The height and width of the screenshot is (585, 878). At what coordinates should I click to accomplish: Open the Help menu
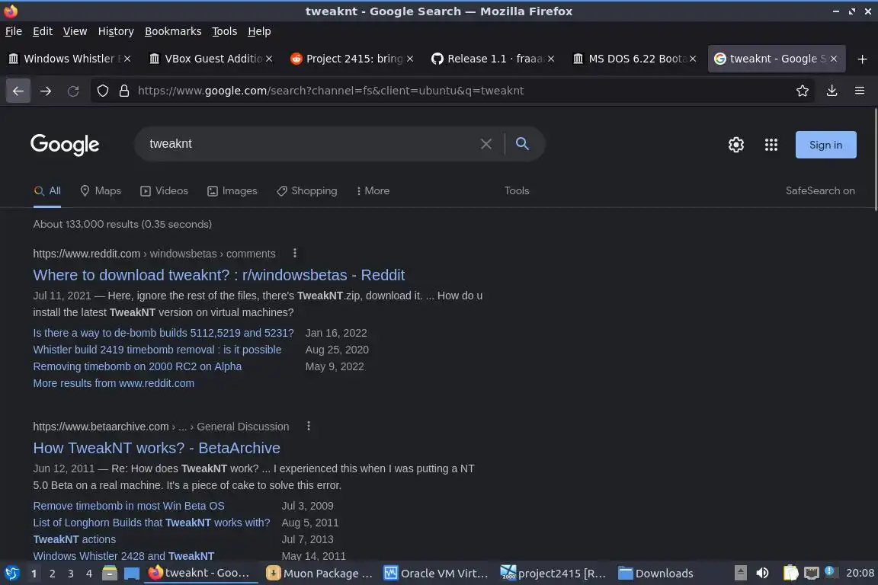[x=259, y=31]
